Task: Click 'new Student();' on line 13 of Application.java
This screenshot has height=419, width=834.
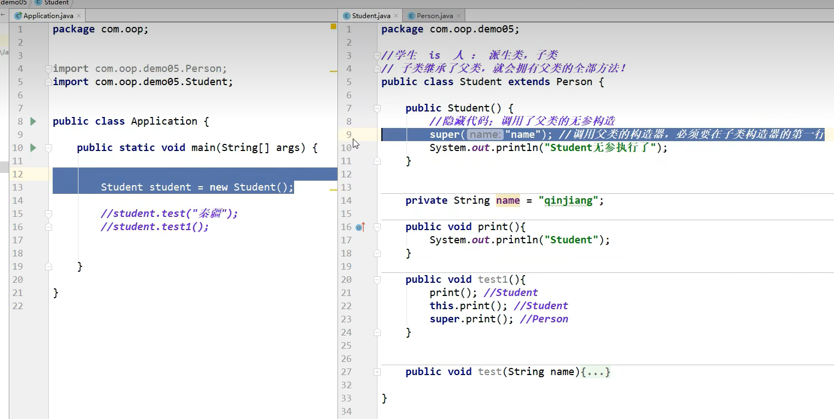Action: pos(252,187)
